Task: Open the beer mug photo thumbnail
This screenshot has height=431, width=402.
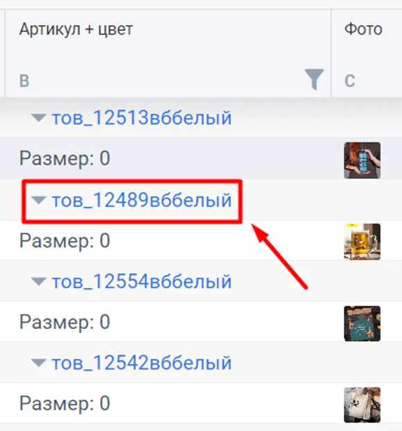Action: point(362,242)
